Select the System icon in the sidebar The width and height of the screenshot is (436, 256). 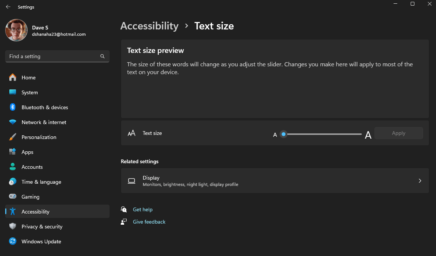click(13, 92)
